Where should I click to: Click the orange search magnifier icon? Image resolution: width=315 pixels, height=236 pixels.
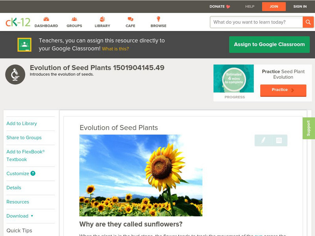[308, 22]
